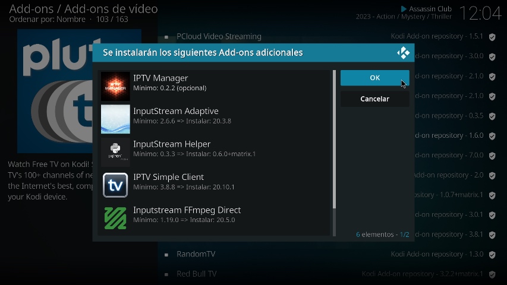The image size is (507, 285).
Task: Select the IPTV Manager add-on icon
Action: [115, 86]
